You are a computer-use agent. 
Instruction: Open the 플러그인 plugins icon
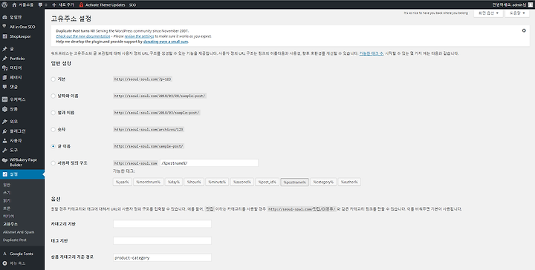pos(4,131)
